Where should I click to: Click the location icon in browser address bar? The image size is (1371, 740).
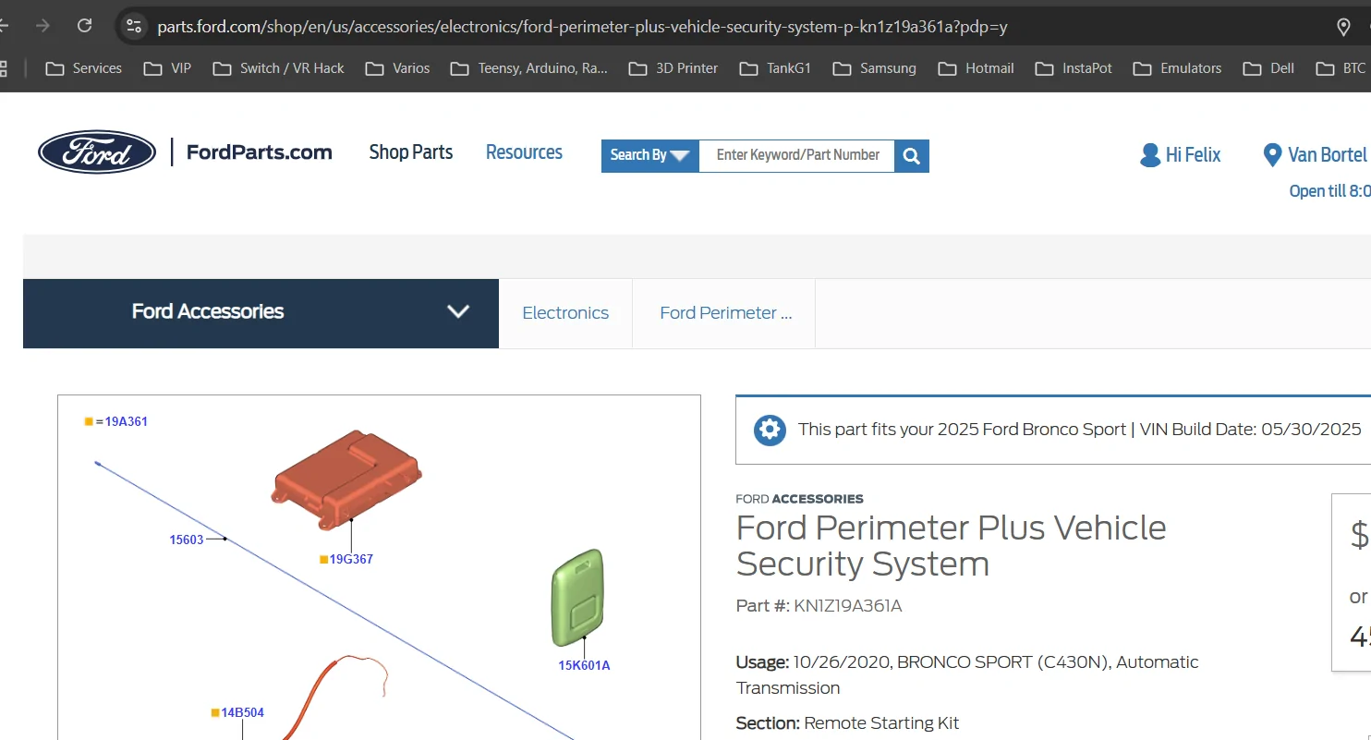click(1343, 27)
